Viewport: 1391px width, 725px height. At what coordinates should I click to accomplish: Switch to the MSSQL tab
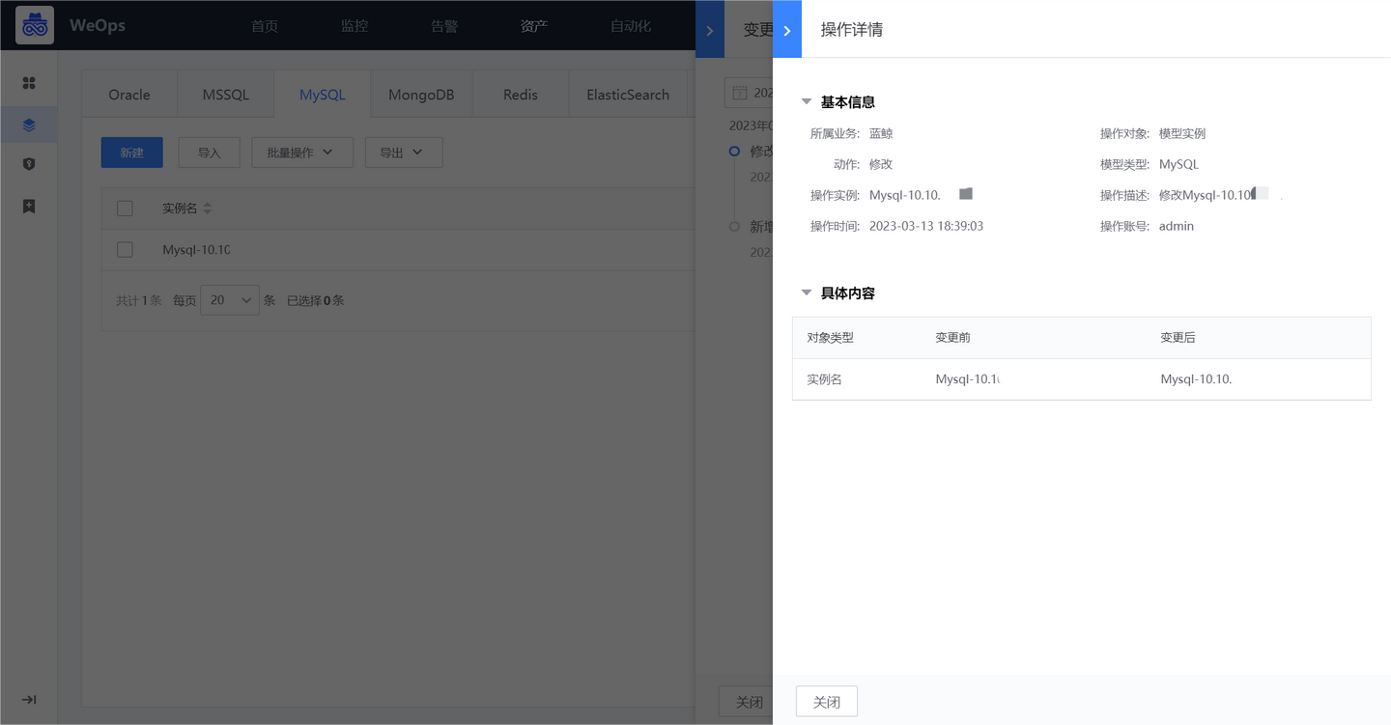226,95
